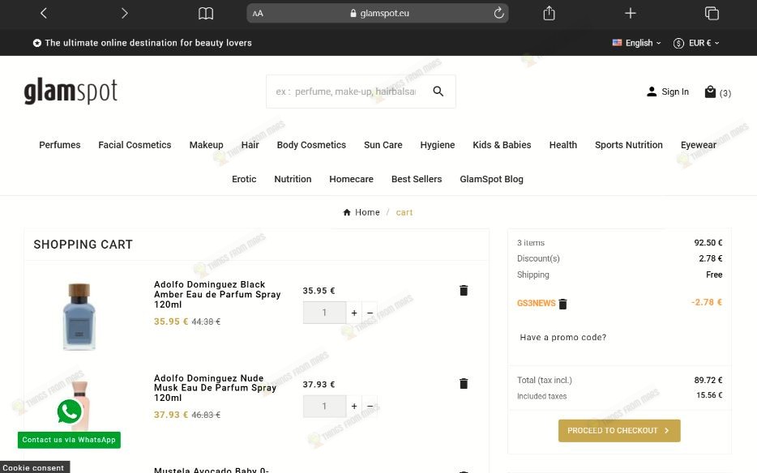Click the Free shipping value
Image resolution: width=757 pixels, height=473 pixels.
(714, 275)
